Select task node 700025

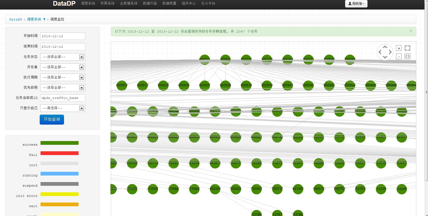tap(236, 189)
